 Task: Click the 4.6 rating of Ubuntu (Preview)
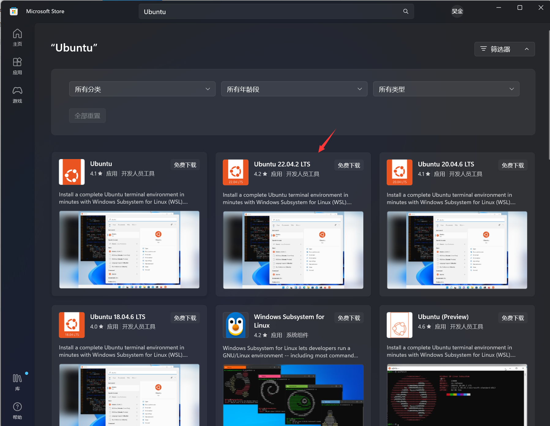425,326
